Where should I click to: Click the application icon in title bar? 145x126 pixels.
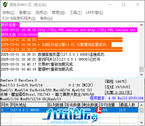click(x=5, y=5)
